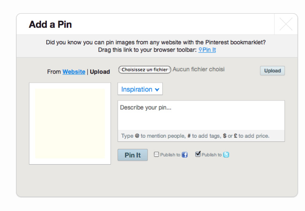Enable the Publish to Facebook checkbox
This screenshot has width=305, height=211.
[156, 154]
